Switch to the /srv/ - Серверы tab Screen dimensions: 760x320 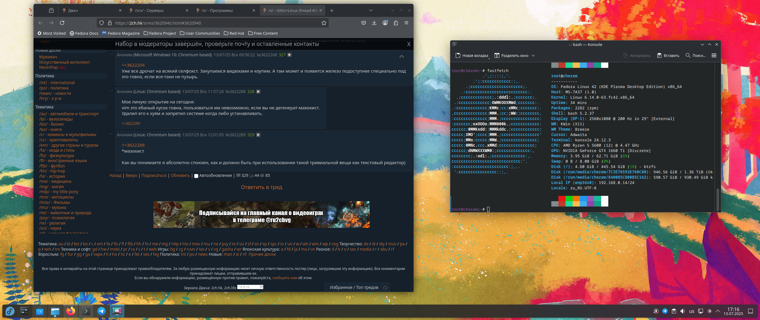coord(155,10)
